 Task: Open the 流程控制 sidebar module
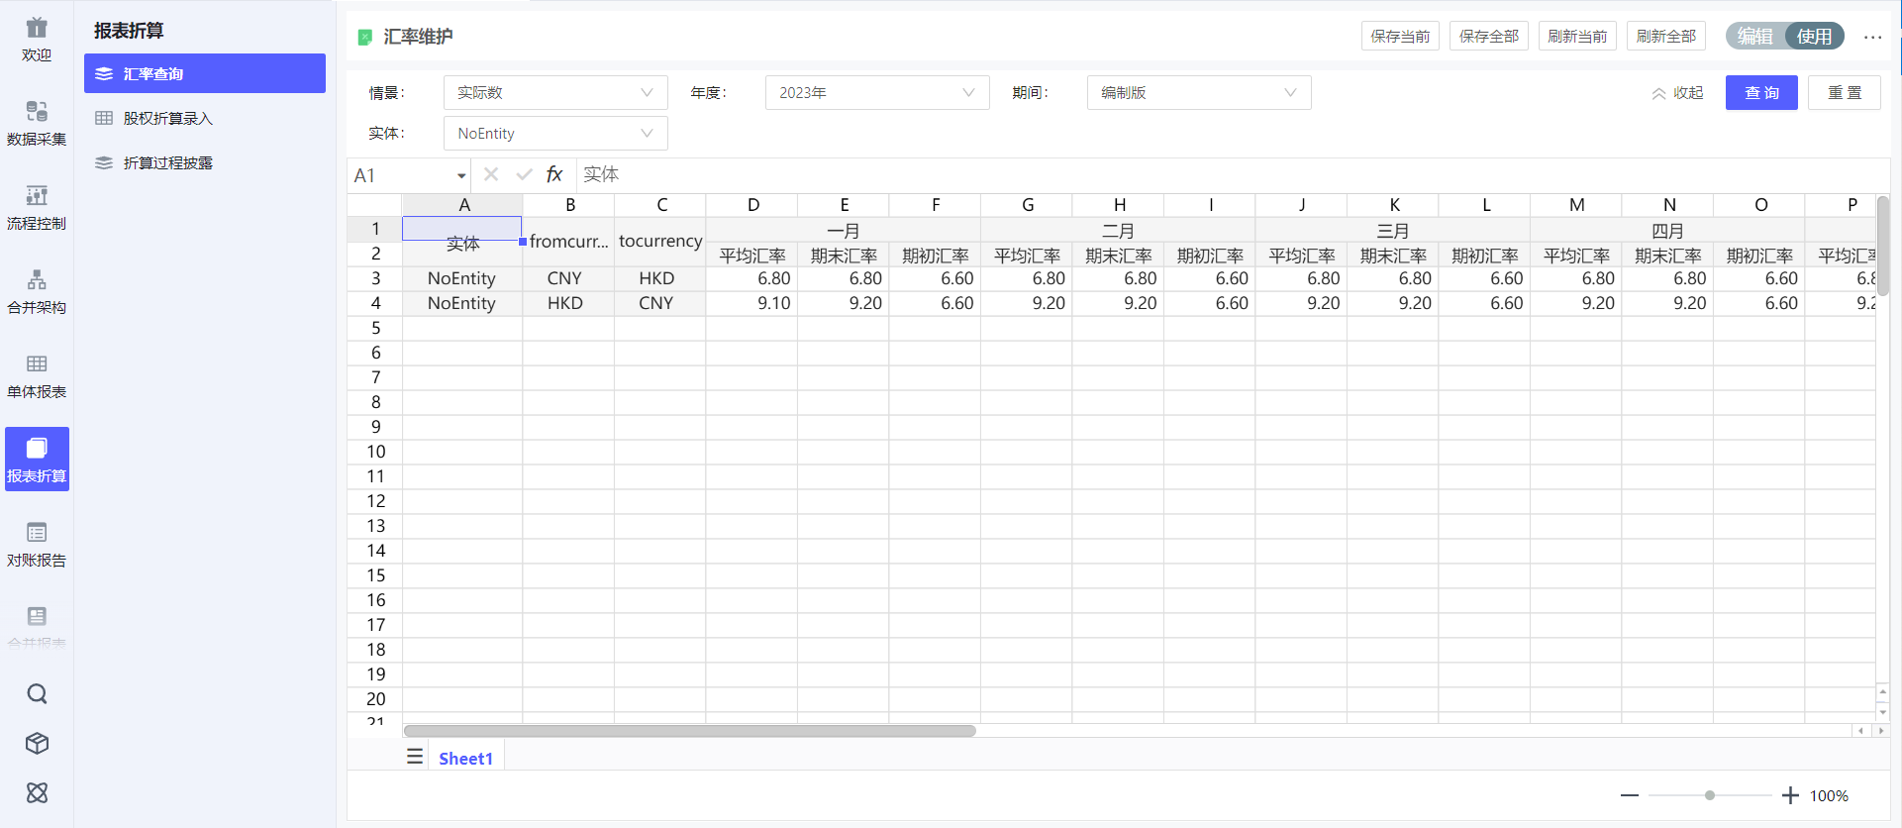[37, 207]
